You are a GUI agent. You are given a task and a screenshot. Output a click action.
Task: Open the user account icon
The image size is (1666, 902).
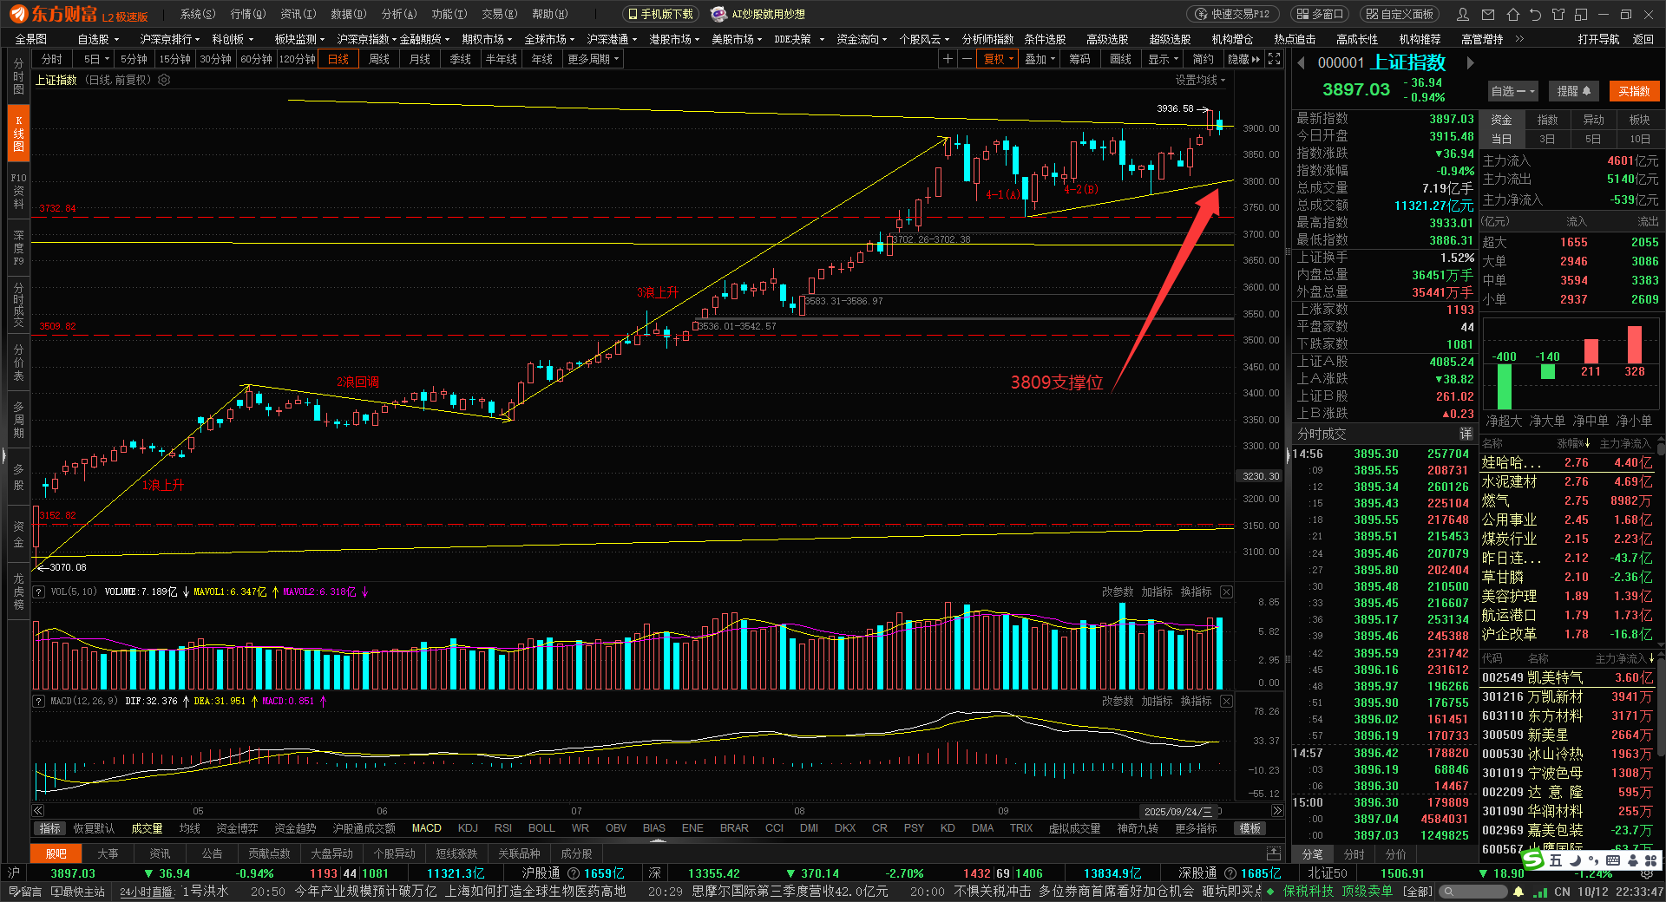pyautogui.click(x=1463, y=15)
